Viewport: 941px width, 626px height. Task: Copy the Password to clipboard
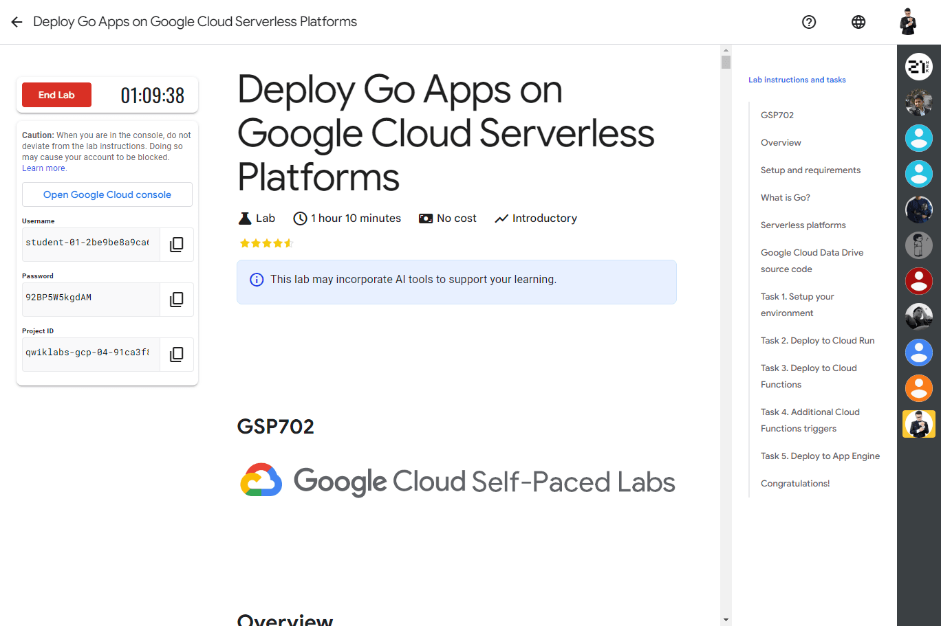coord(177,300)
